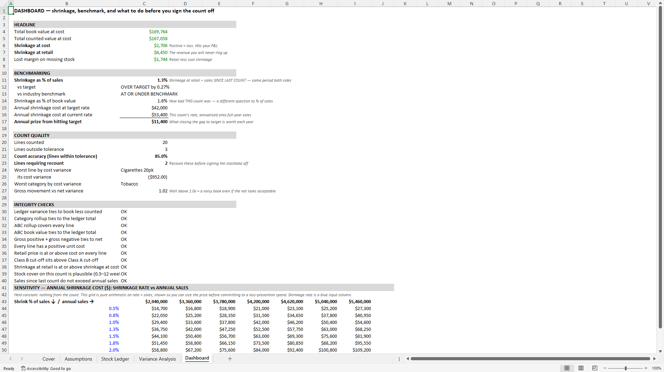Select Tobacco worst category cell
This screenshot has width=664, height=372.
(144, 184)
